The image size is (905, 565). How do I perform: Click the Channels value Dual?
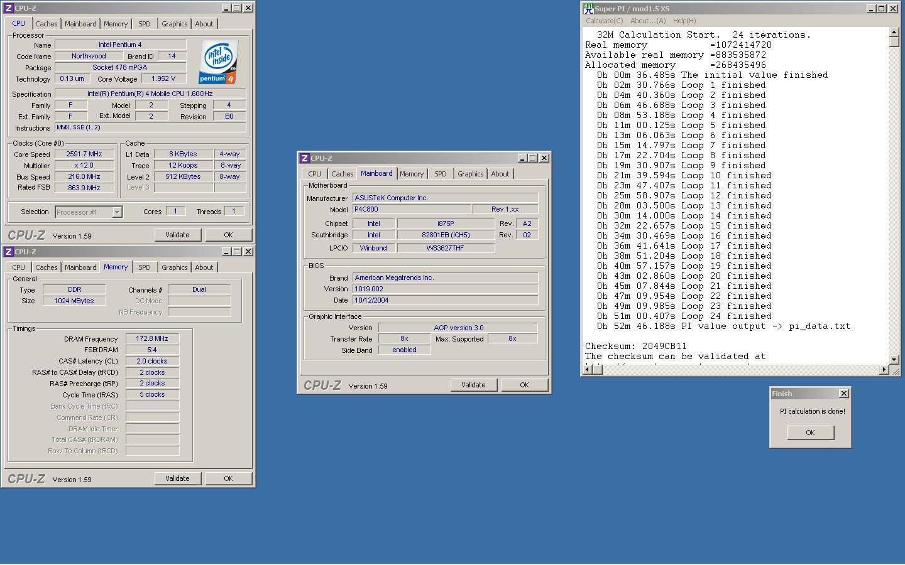[199, 289]
